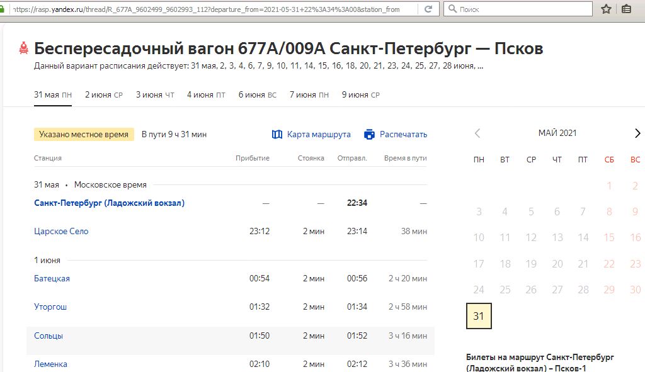Screen dimensions: 645x372
Task: Open the Царское Село station link
Action: (61, 231)
